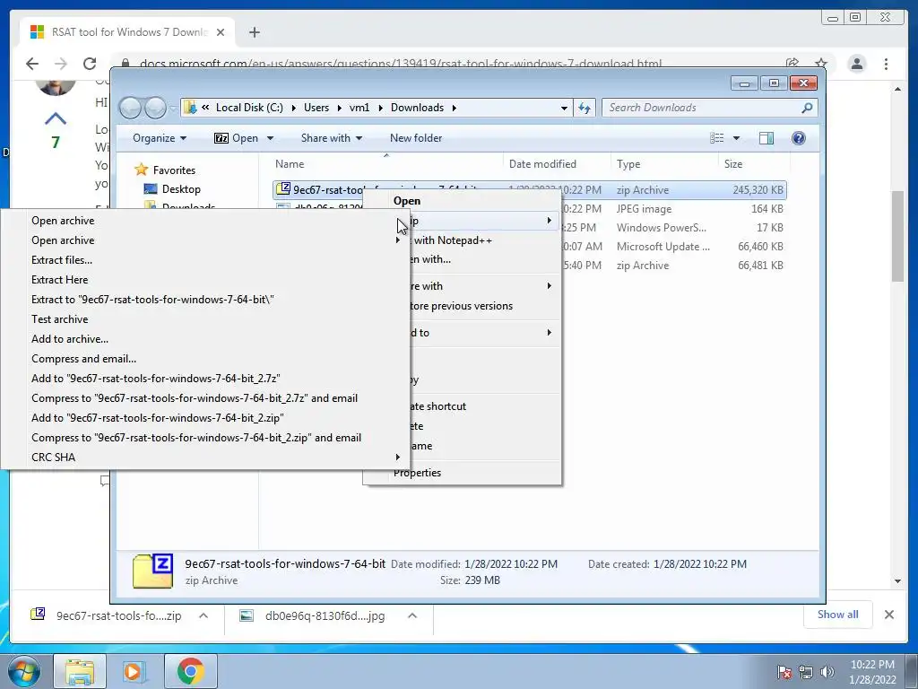Open the chevron beside the jpg download
Screen dimensions: 918x689
point(412,615)
